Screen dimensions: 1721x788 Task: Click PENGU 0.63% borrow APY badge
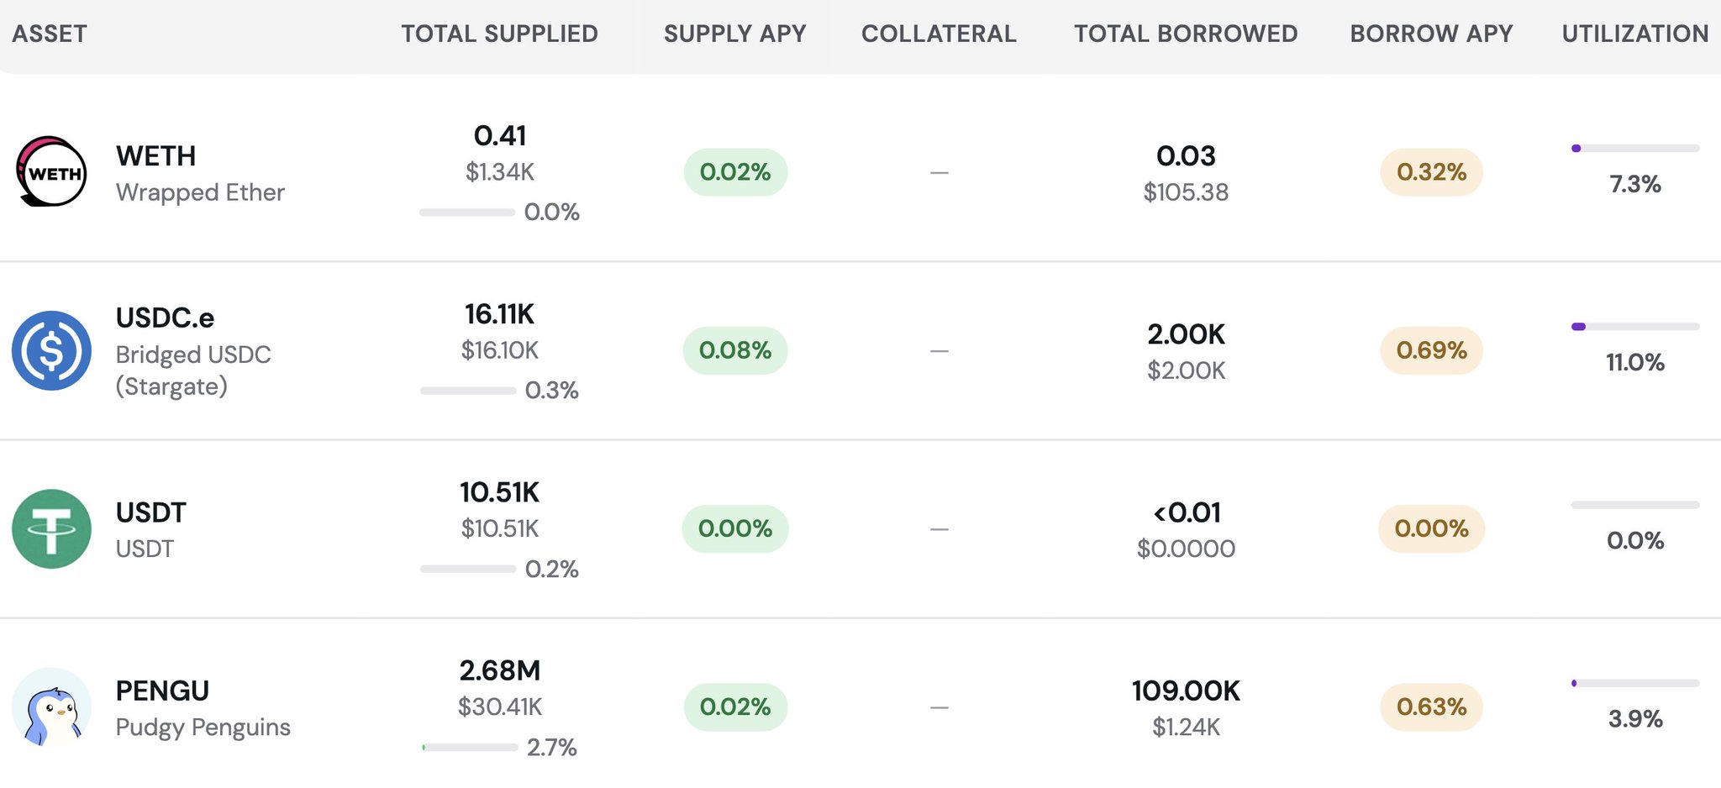point(1431,707)
